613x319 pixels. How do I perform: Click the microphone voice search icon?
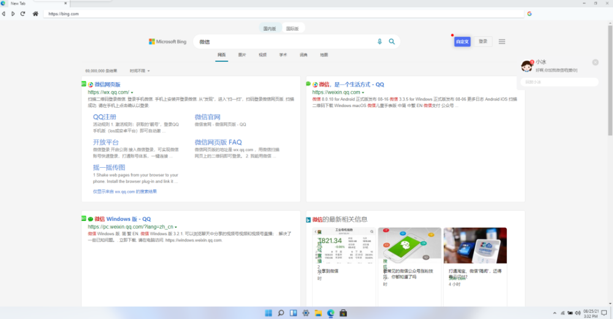[x=379, y=42]
